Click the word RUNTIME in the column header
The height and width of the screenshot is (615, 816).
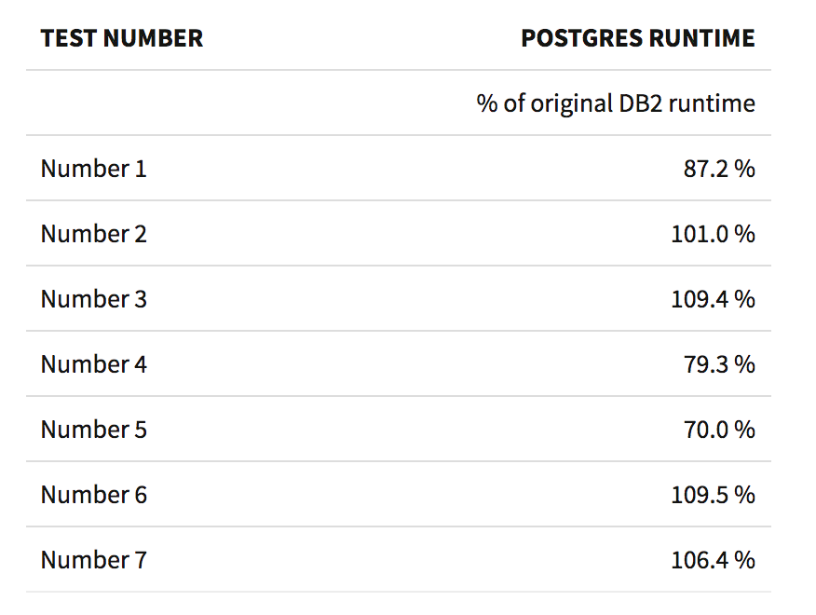pyautogui.click(x=710, y=38)
